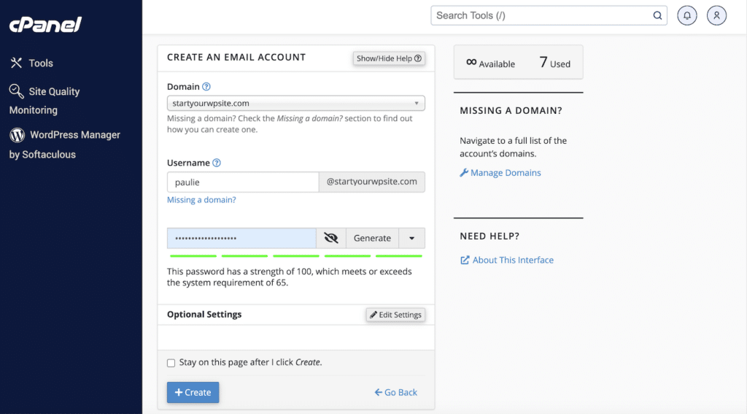747x414 pixels.
Task: Generate a new password
Action: [372, 238]
